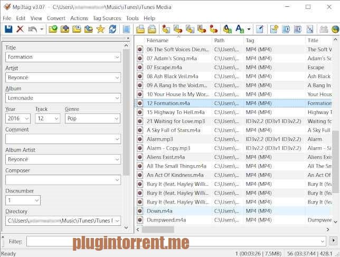This screenshot has width=340, height=257.
Task: Select the file A Sky Full of Stars.m4a
Action: 174,130
